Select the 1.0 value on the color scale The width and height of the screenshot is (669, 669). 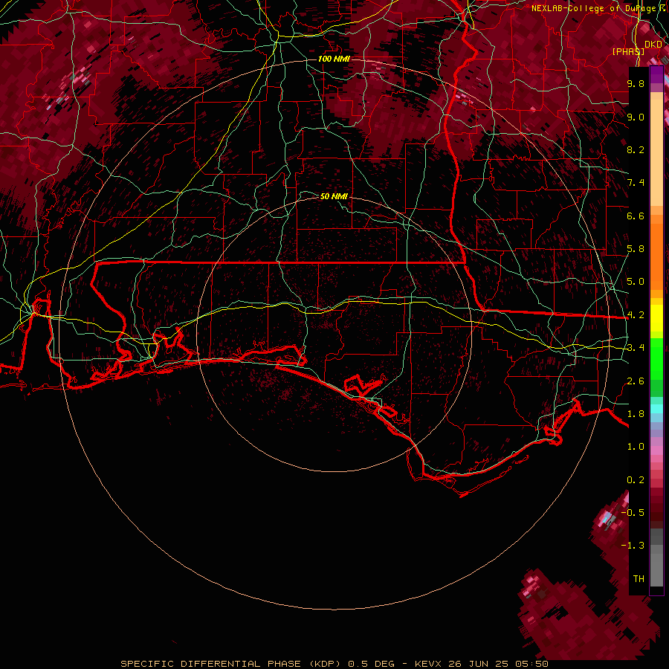(636, 447)
